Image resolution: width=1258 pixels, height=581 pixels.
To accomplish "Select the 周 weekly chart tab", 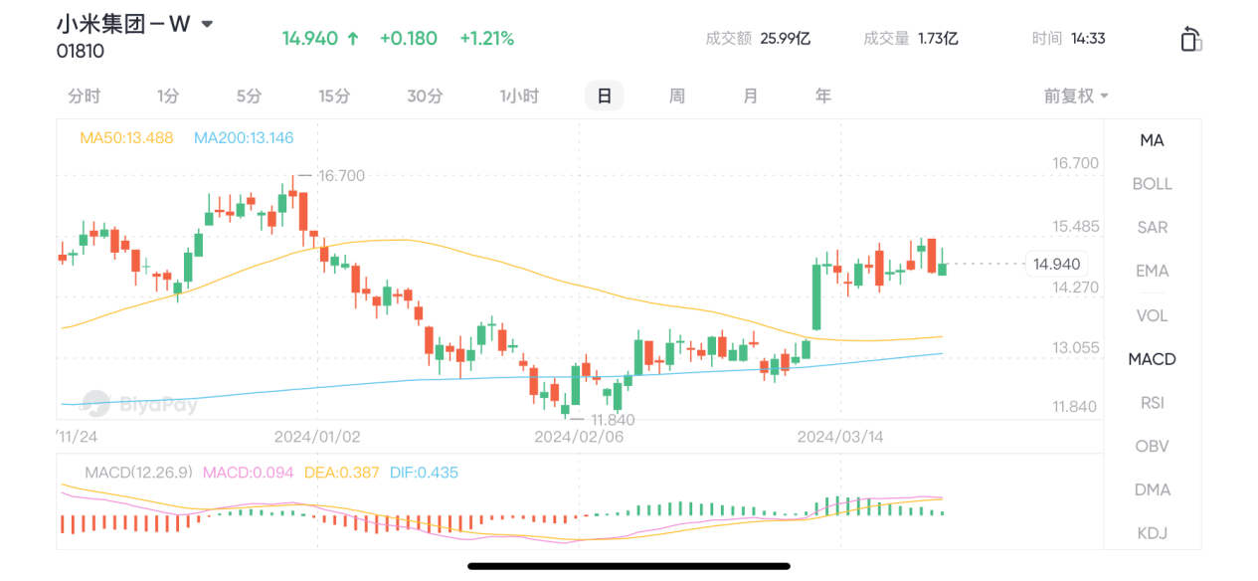I will (x=676, y=97).
